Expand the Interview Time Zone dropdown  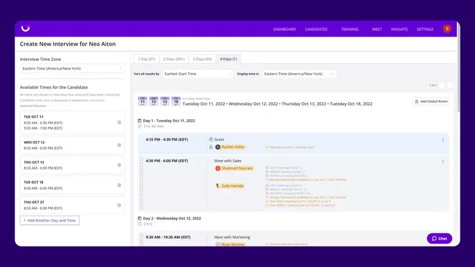click(72, 69)
